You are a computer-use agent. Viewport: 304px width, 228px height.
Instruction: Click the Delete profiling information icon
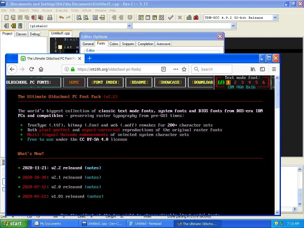(196, 18)
